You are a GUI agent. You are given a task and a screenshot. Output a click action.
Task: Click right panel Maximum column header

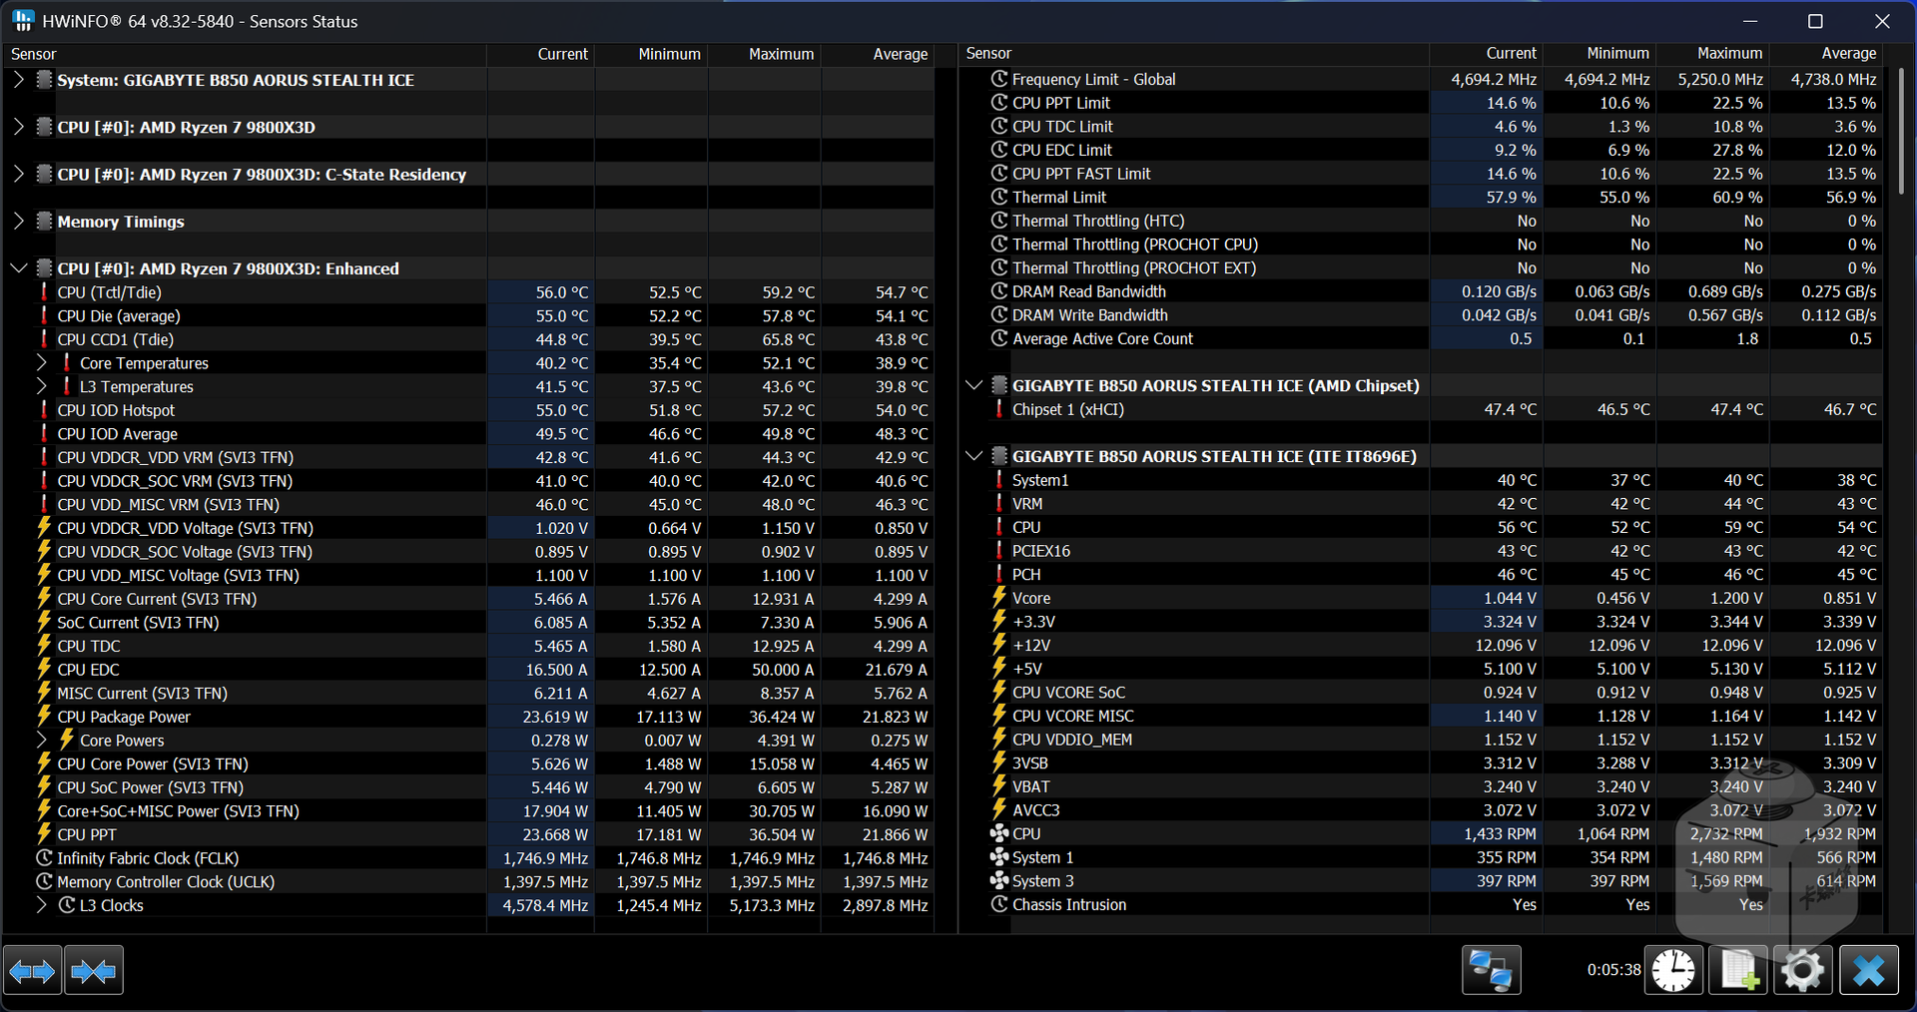click(x=1713, y=53)
